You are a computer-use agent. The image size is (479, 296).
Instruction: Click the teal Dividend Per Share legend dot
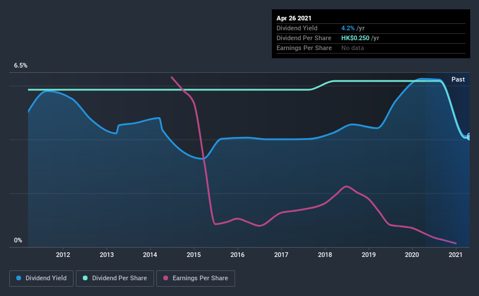[x=85, y=278]
